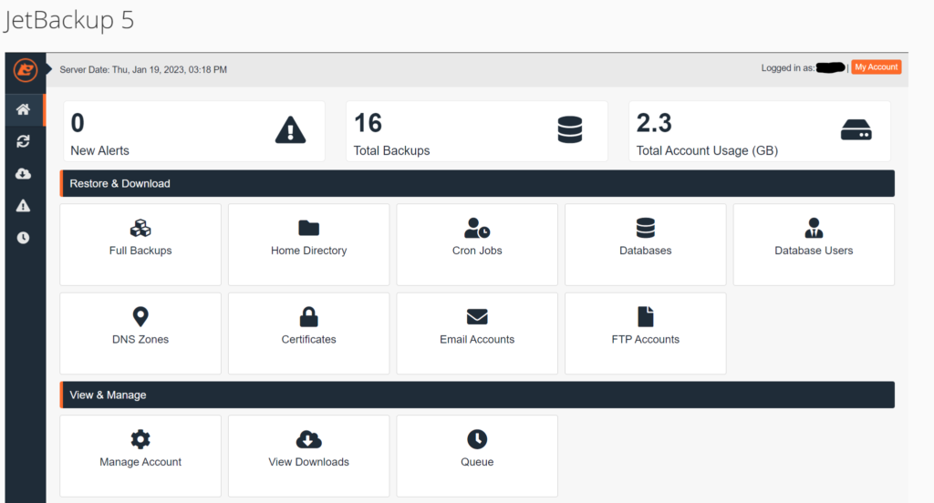Screen dimensions: 934x503
Task: Click the sidebar refresh arrows icon
Action: 24,141
